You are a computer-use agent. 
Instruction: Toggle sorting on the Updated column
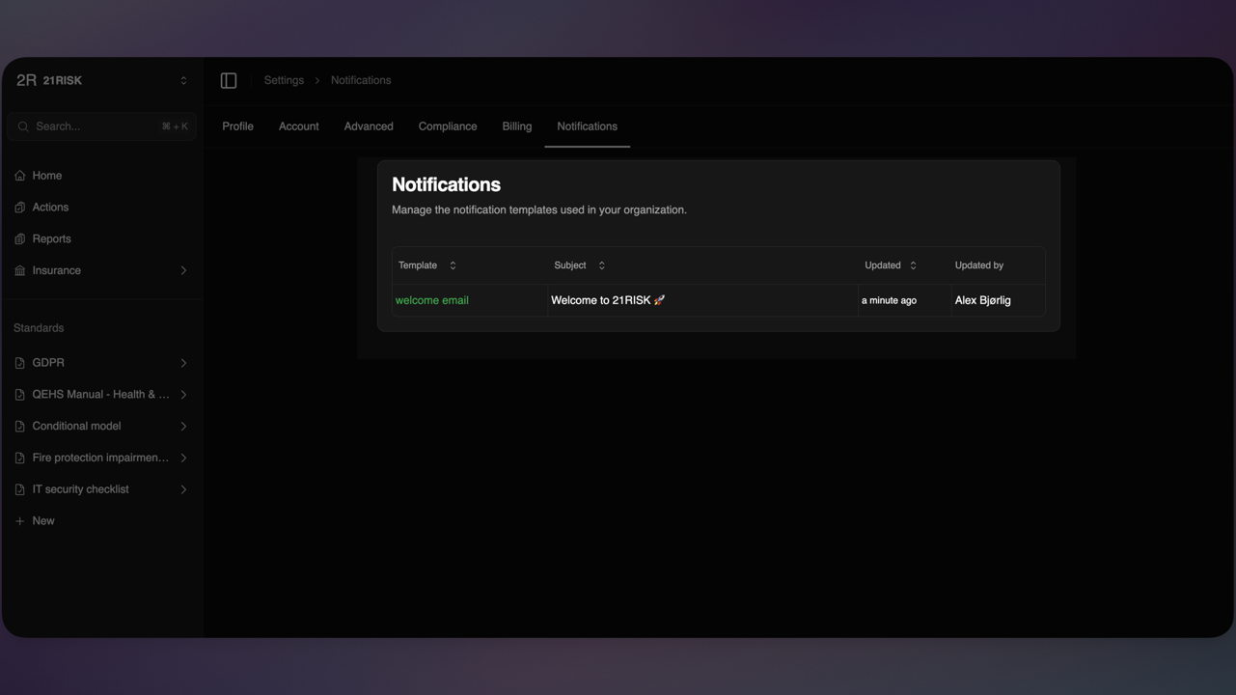[x=911, y=264]
